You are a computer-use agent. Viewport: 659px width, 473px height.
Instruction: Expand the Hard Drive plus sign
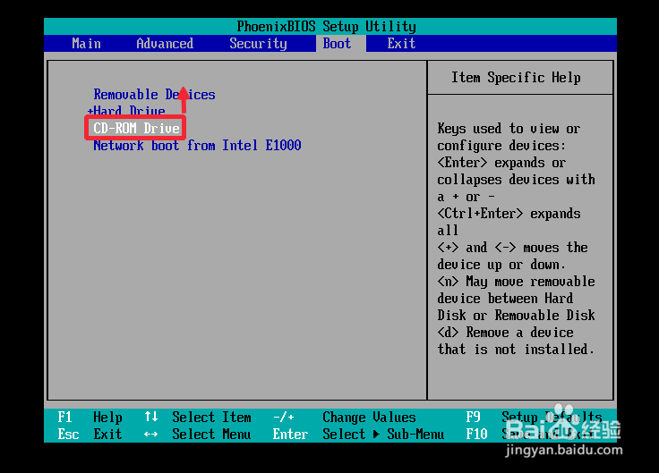pyautogui.click(x=90, y=111)
